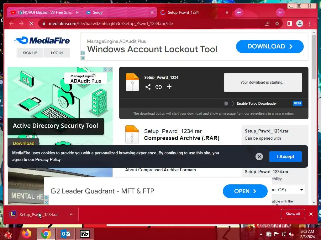Click G2 Leader Quadrant MFT & FTP ad

coord(103,191)
